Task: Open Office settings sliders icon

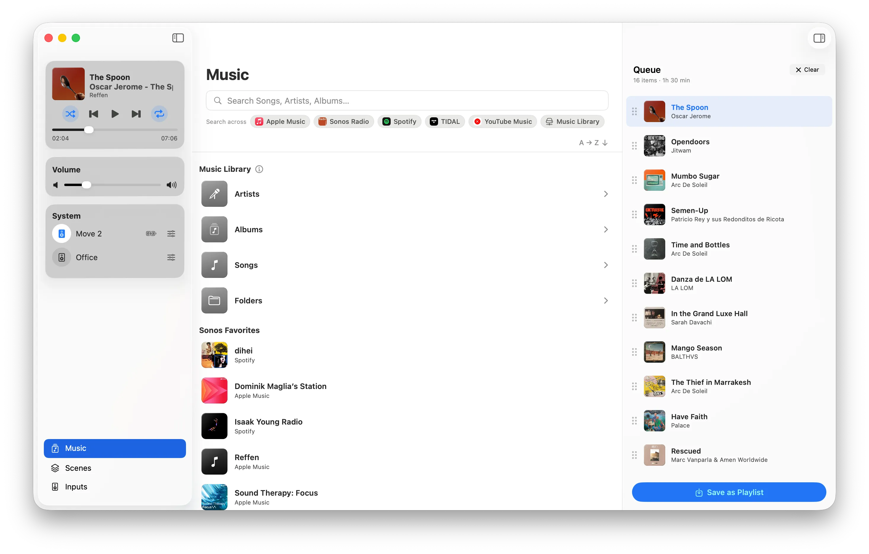Action: [171, 258]
